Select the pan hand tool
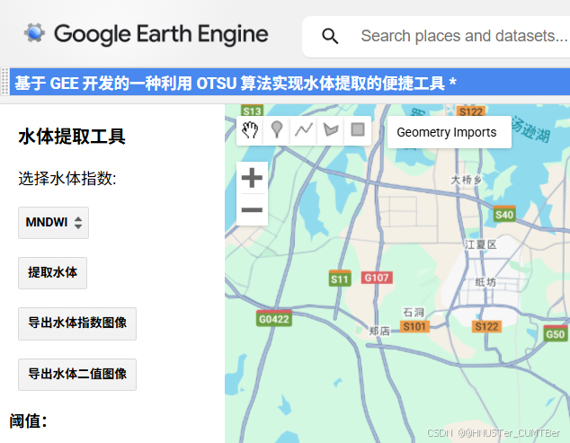The height and width of the screenshot is (443, 570). [x=250, y=130]
